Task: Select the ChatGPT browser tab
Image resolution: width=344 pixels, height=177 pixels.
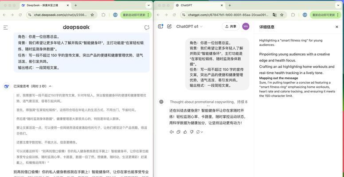Action: pos(199,5)
